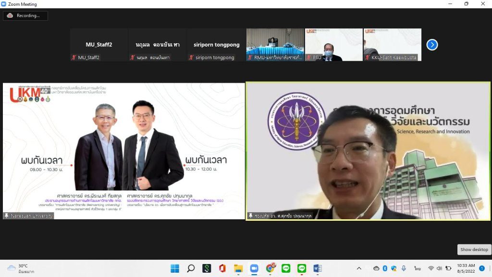
Task: Open the taskbar search magnifier
Action: click(x=191, y=268)
